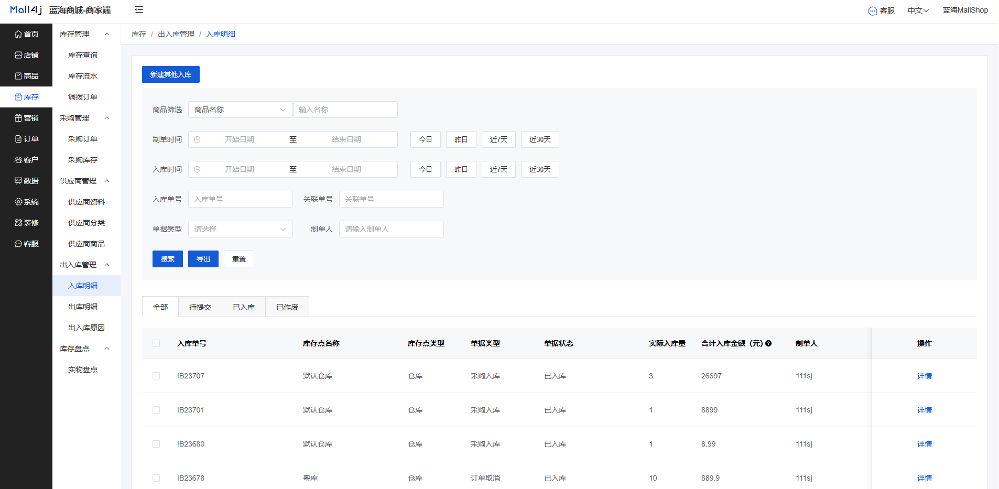Switch to 已入库 tab

[244, 307]
